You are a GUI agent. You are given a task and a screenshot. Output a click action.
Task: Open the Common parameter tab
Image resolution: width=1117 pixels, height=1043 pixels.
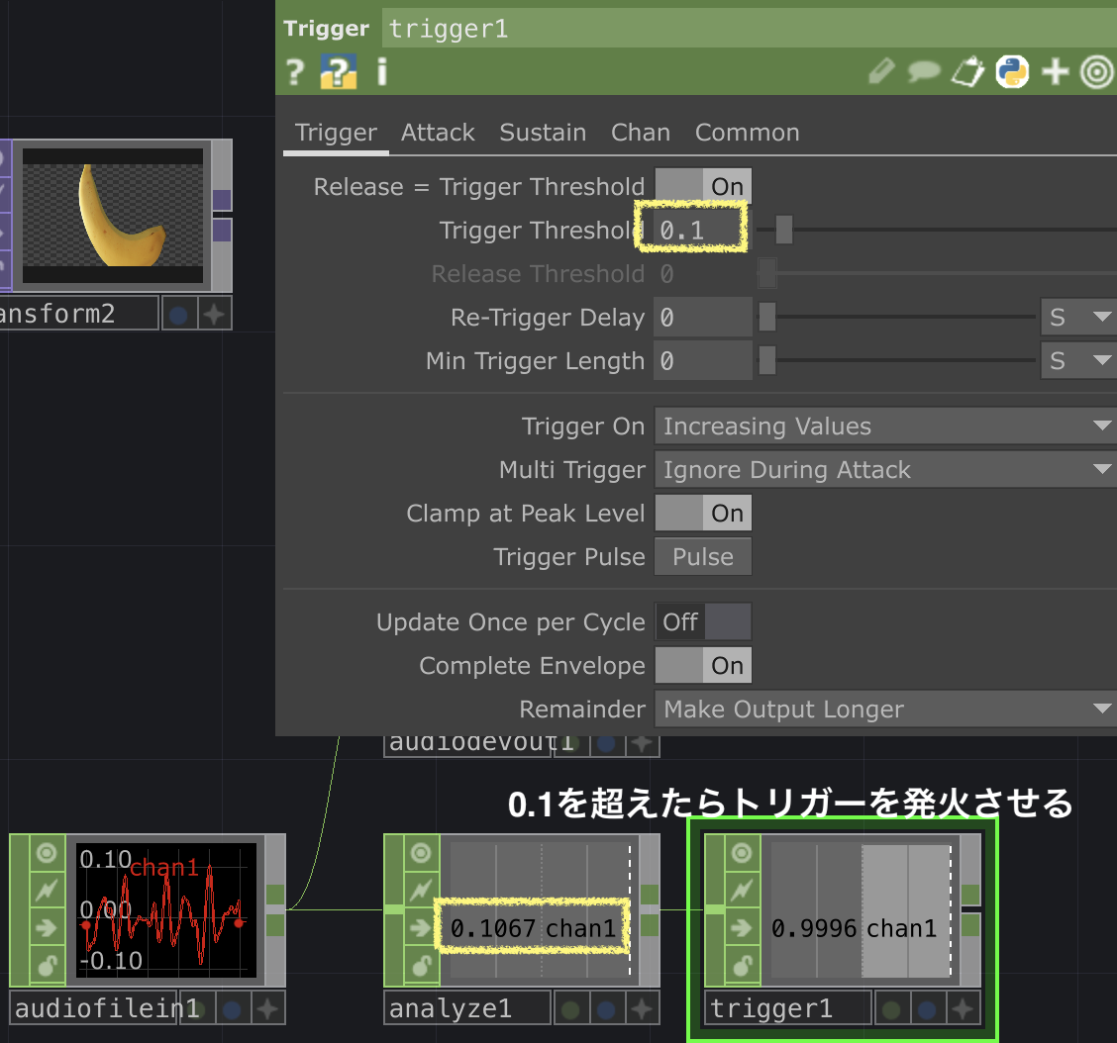coord(747,132)
